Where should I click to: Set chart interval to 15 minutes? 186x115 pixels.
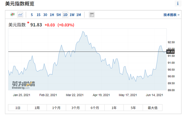tap(38, 15)
